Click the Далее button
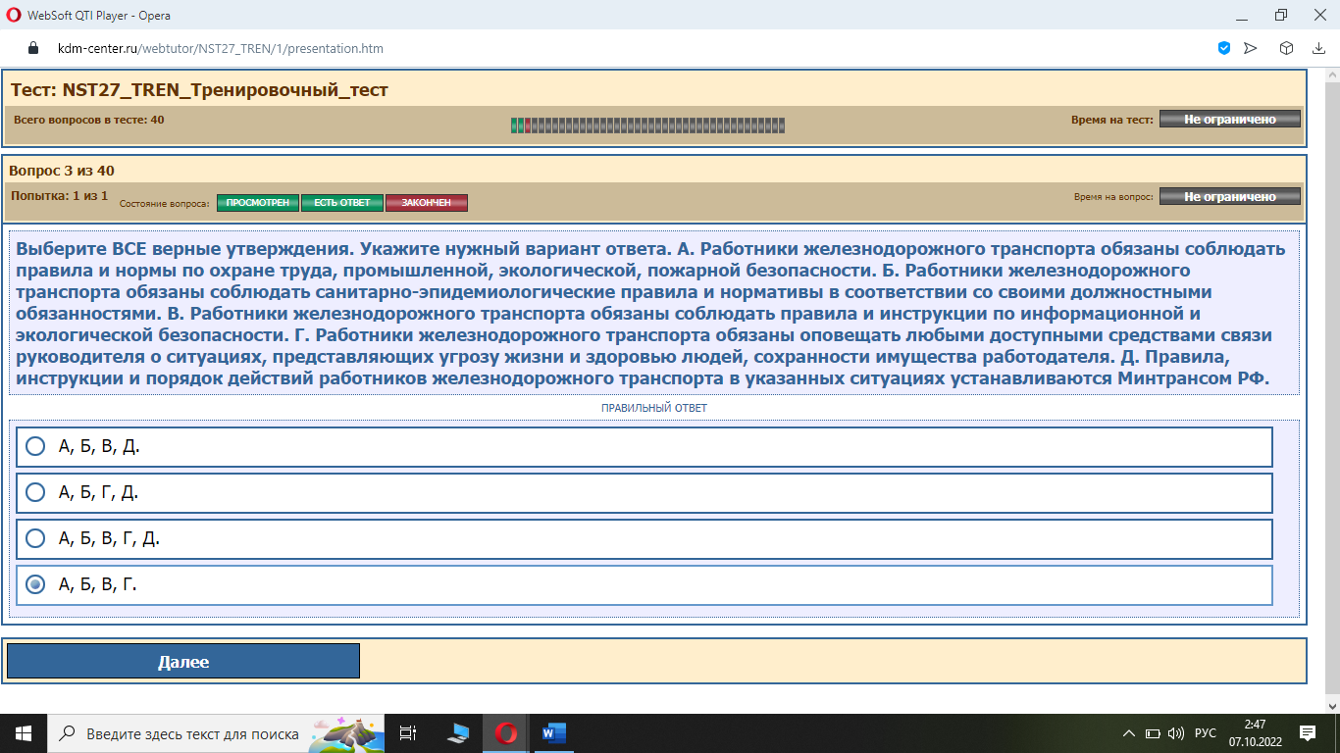The image size is (1340, 753). coord(183,661)
